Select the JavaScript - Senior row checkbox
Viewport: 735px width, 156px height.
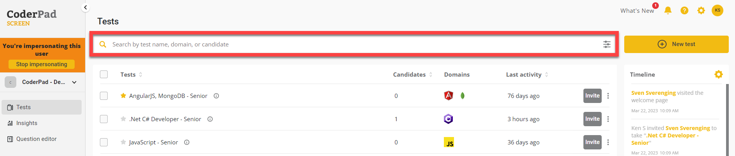click(104, 142)
